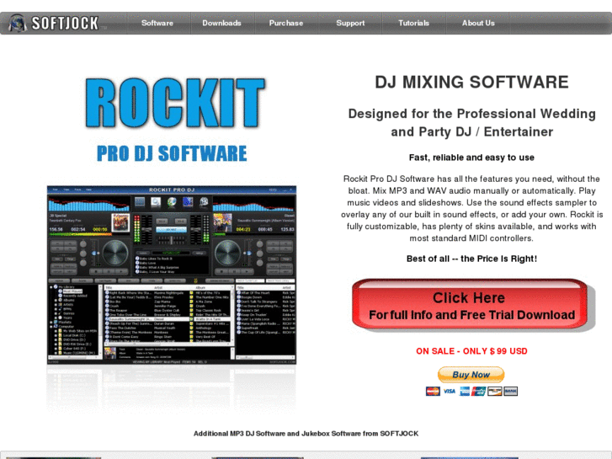Image resolution: width=612 pixels, height=459 pixels.
Task: Click the PayPal Buy Now button
Action: click(x=471, y=375)
